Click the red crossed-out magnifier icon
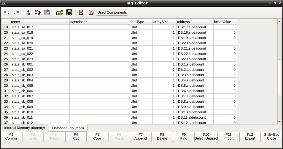This screenshot has width=283, height=149. (x=91, y=12)
